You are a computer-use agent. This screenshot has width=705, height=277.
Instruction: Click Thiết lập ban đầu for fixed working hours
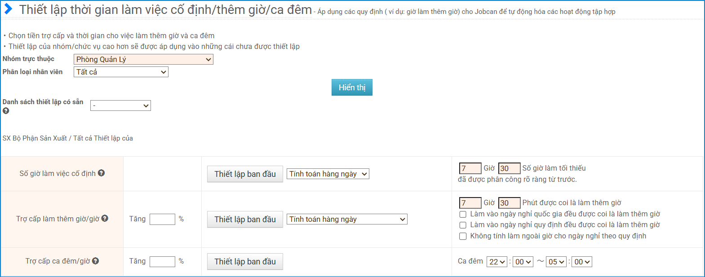point(245,174)
